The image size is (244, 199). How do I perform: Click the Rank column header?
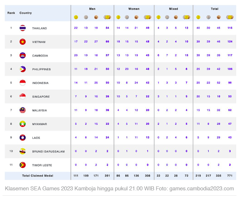pos(11,13)
